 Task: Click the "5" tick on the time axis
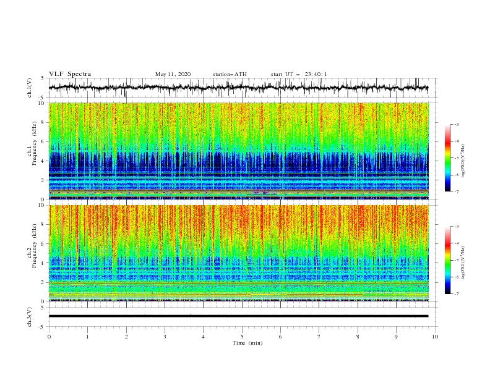coord(242,337)
